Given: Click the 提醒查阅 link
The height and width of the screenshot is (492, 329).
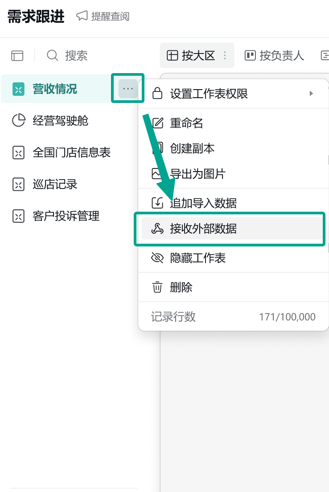Looking at the screenshot, I should [110, 16].
